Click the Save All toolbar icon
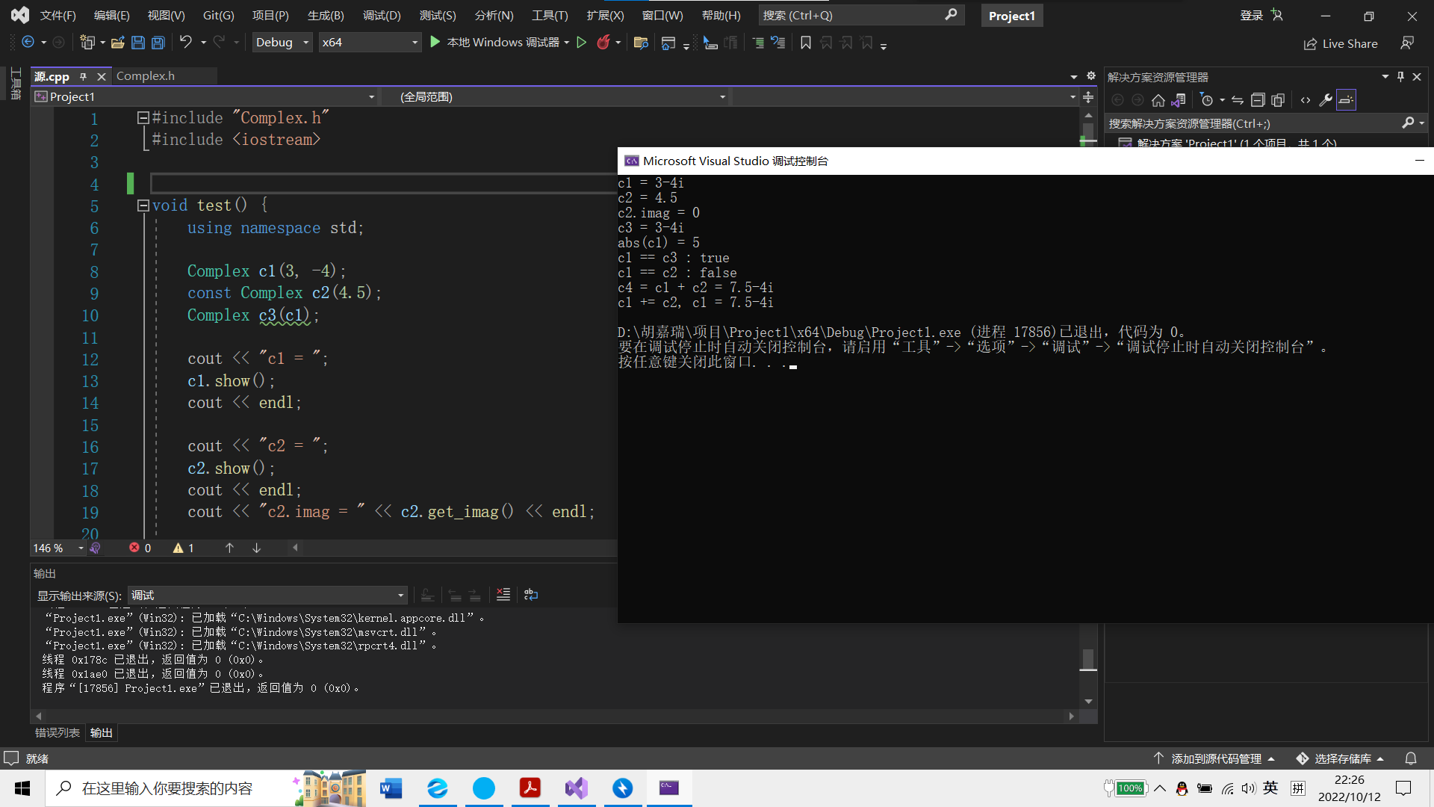 pyautogui.click(x=158, y=43)
